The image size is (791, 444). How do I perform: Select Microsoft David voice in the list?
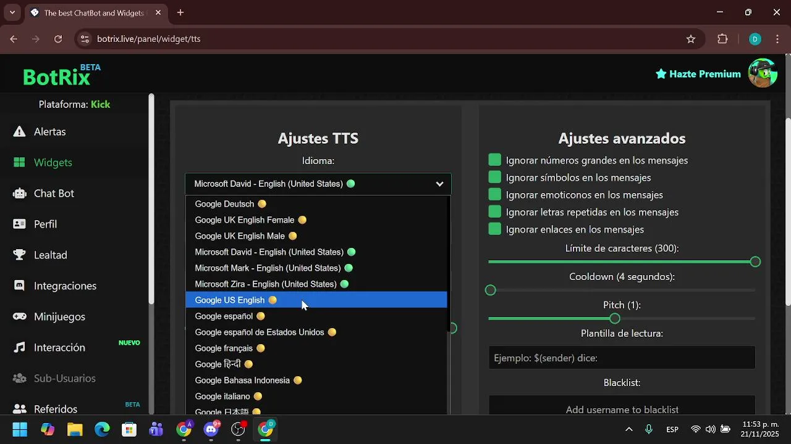click(x=316, y=252)
